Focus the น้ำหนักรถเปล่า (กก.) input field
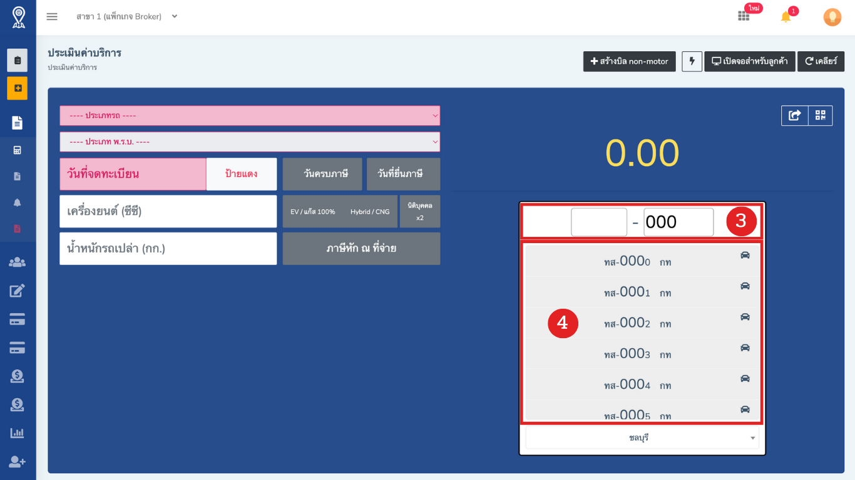 pyautogui.click(x=168, y=249)
